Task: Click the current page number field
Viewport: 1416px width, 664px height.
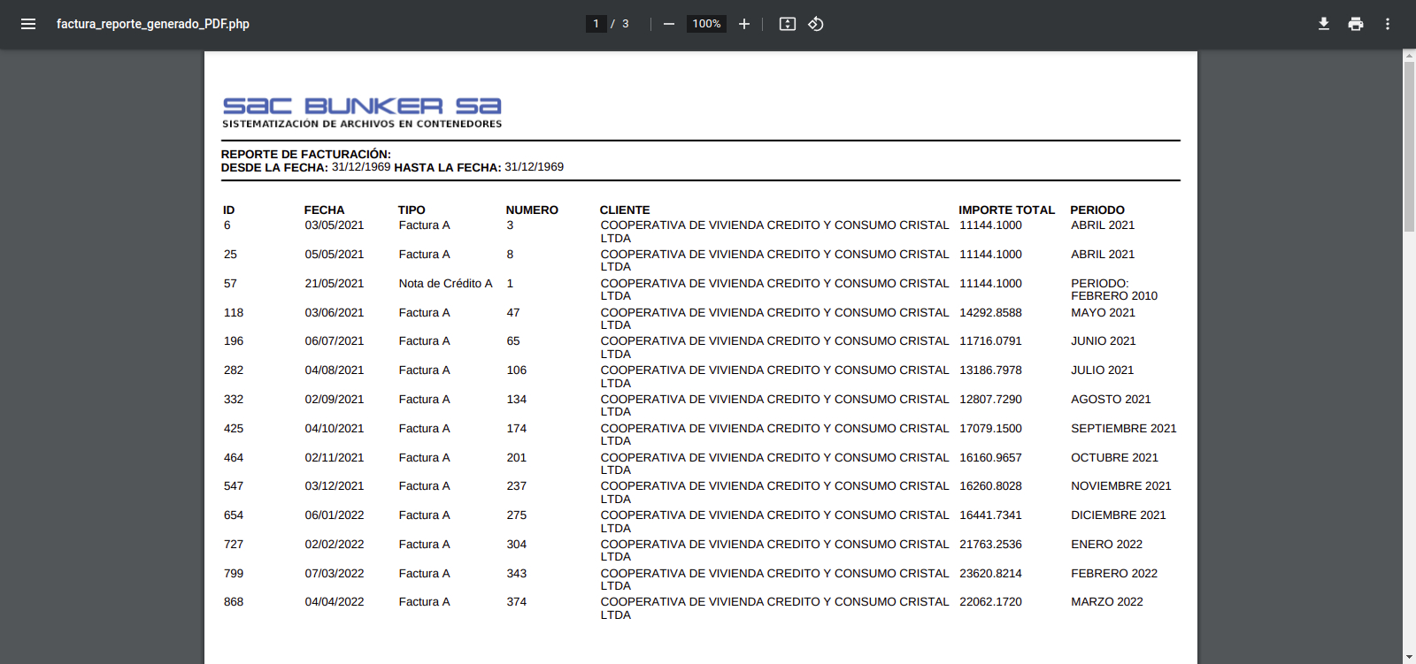Action: click(596, 24)
